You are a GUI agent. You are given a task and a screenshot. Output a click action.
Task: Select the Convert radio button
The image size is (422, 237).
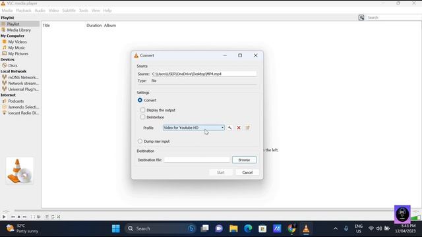(x=140, y=100)
